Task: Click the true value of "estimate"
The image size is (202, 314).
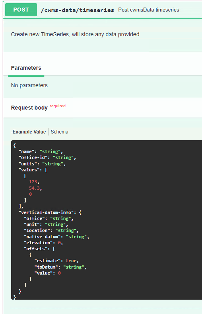Action: [71, 261]
